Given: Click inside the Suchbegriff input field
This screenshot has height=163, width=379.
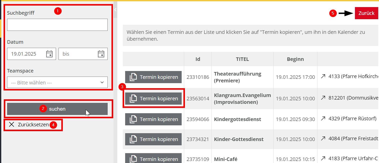Looking at the screenshot, I should click(57, 25).
